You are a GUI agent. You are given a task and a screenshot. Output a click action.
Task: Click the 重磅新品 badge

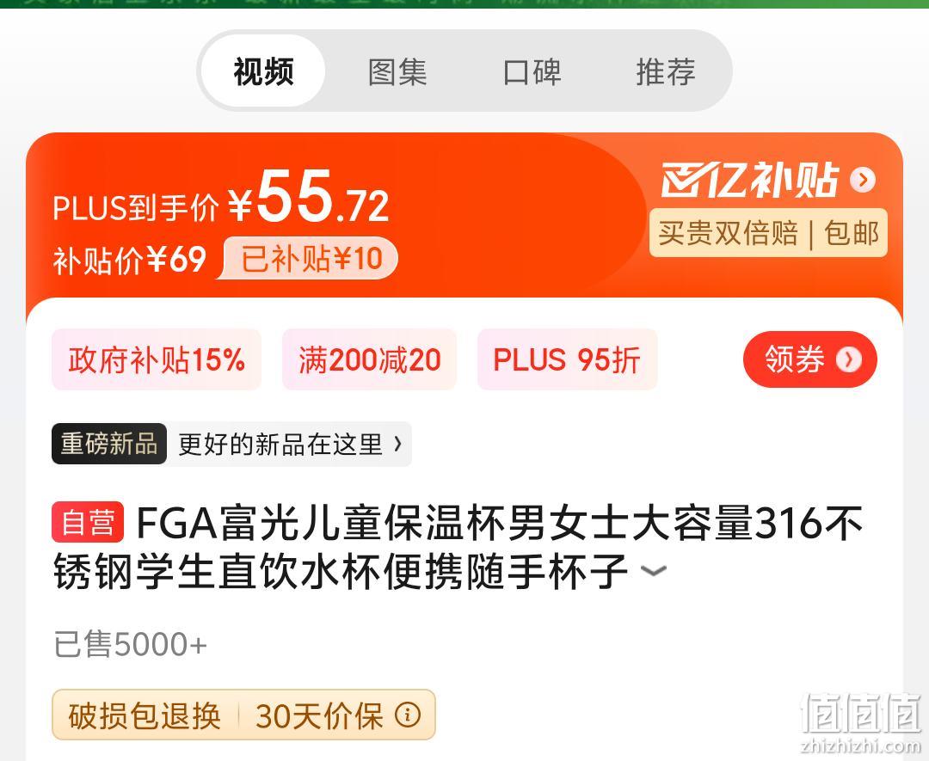pos(109,444)
